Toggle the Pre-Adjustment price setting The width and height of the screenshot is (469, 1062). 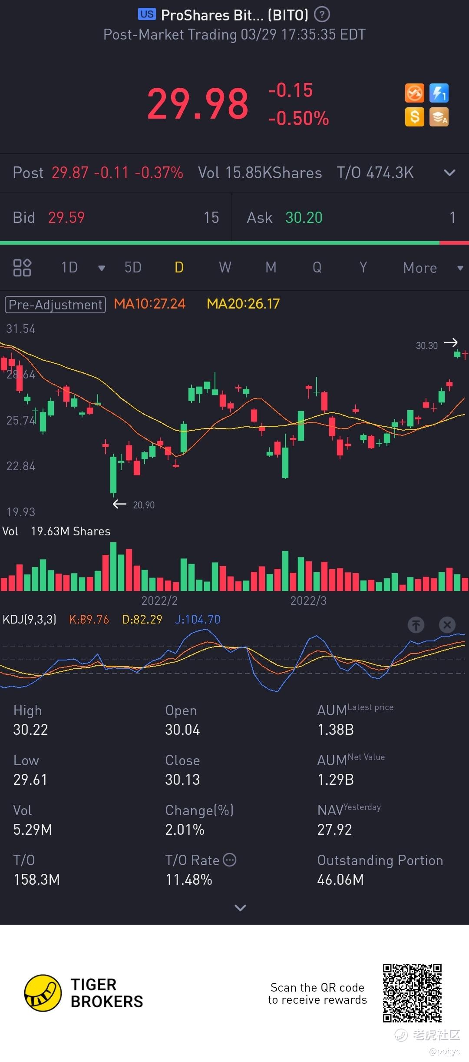pos(55,305)
